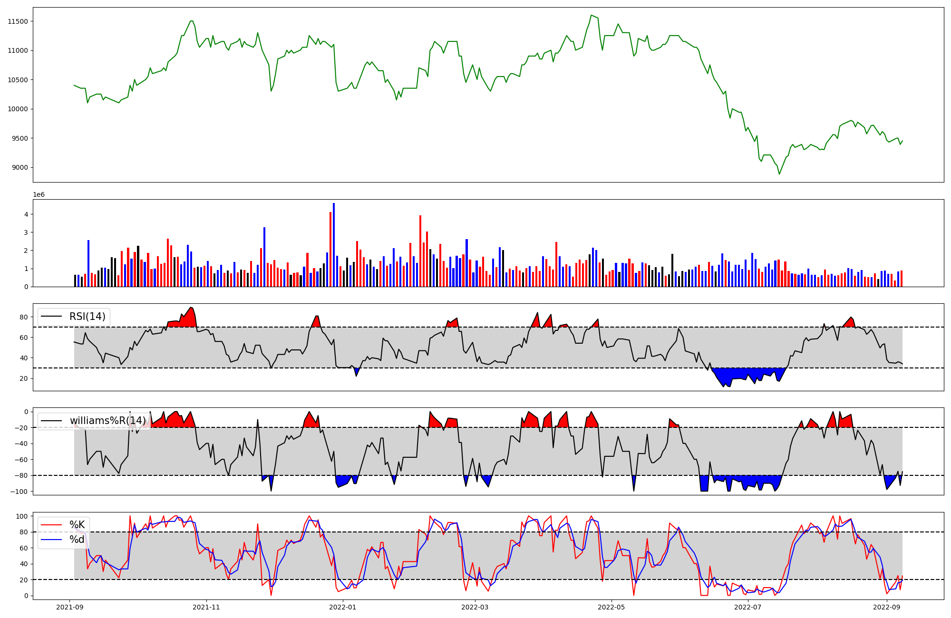Click the 2021-11 x-axis date label
This screenshot has height=618, width=951.
[x=206, y=607]
